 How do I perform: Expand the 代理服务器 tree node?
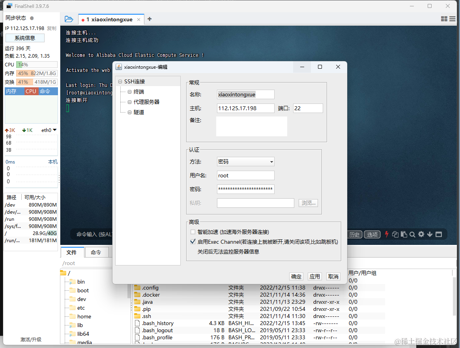[129, 102]
